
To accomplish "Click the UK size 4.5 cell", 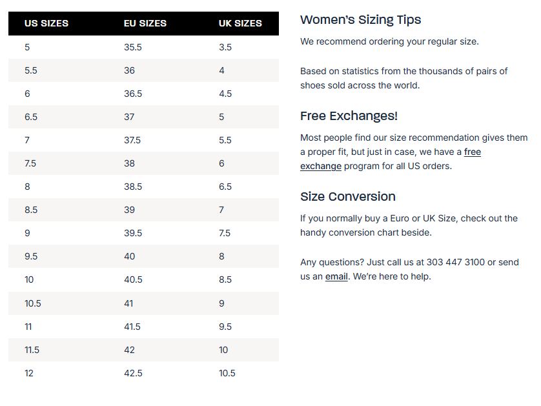I will (x=225, y=94).
